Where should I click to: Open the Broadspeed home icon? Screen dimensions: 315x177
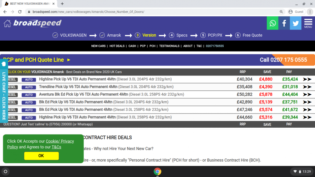[x=7, y=23]
